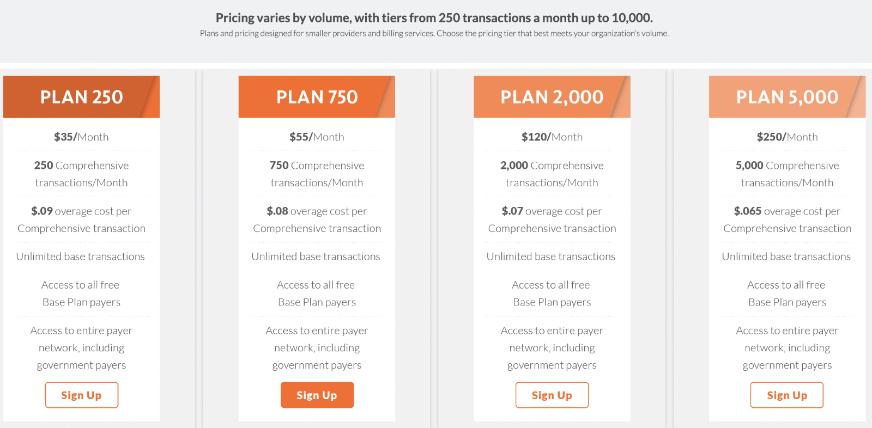Select Sign Up under Plan 5,000
This screenshot has width=872, height=428.
[x=787, y=395]
